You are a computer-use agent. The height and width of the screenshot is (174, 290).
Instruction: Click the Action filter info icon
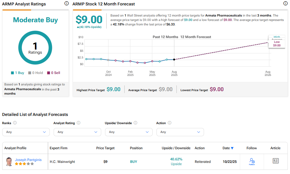click(x=169, y=123)
